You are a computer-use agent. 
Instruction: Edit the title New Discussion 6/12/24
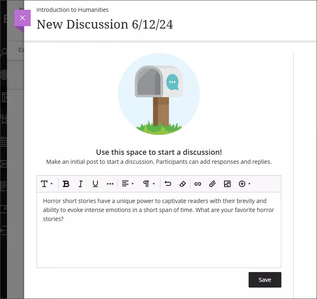105,25
